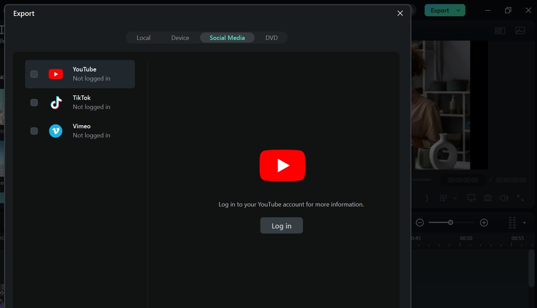
Task: Take a snapshot with the camera icon
Action: [488, 198]
